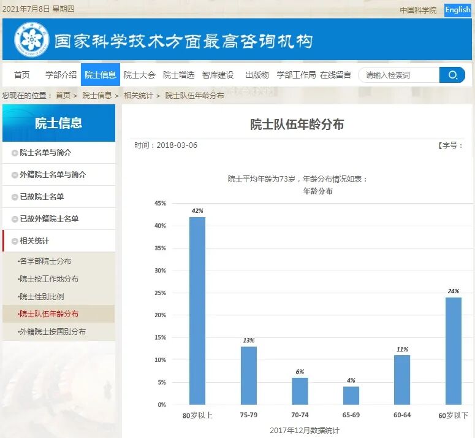Viewport: 475px width, 438px height.
Task: Click the search magnifier button
Action: coord(452,75)
